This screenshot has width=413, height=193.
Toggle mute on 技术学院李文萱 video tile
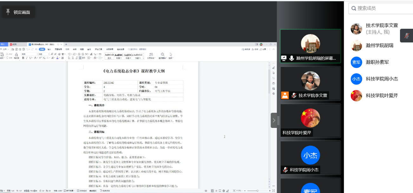(x=294, y=95)
